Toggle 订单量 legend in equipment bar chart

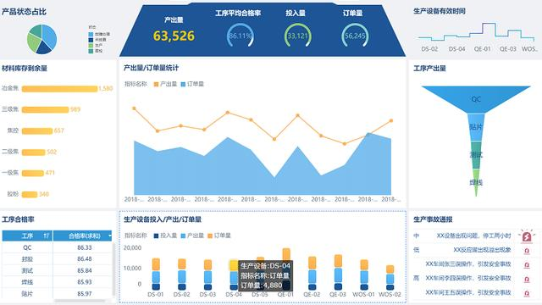[x=219, y=236]
